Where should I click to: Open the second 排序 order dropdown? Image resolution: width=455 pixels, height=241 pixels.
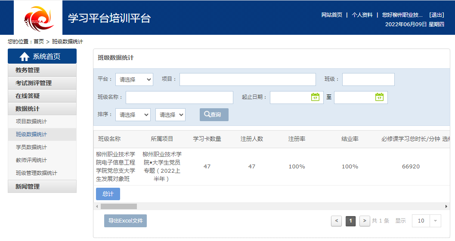170,115
